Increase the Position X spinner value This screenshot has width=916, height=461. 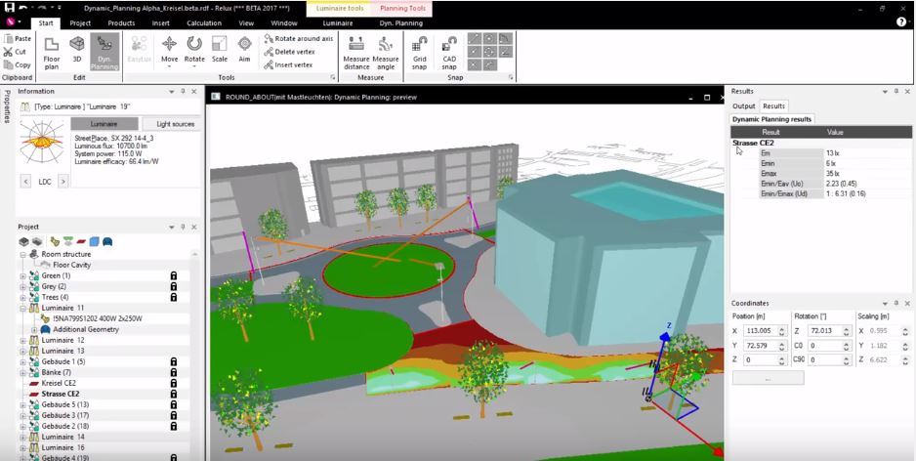[782, 328]
